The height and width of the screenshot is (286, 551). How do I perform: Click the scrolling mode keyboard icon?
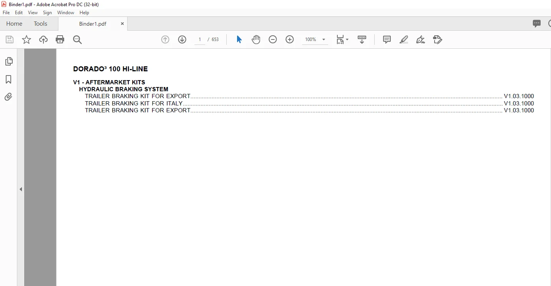point(362,39)
